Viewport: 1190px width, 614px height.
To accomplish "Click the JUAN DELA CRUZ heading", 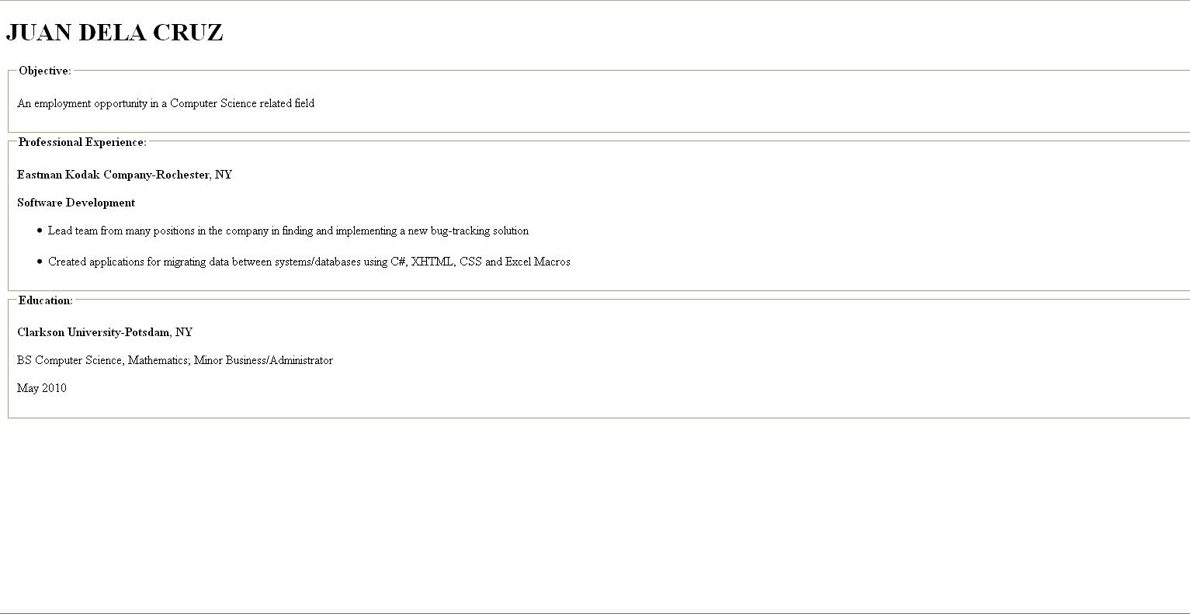I will (114, 33).
